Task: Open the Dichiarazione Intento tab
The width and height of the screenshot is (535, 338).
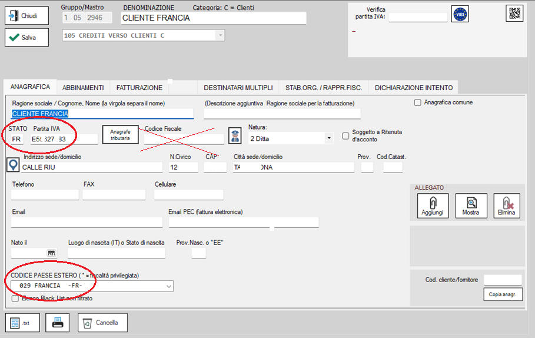Action: pyautogui.click(x=413, y=88)
